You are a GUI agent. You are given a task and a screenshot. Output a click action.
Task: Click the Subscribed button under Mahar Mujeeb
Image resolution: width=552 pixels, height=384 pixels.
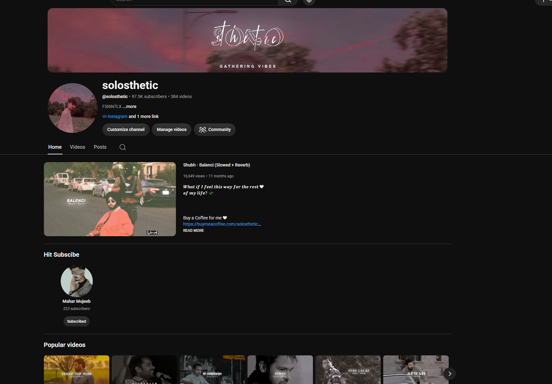pos(77,321)
